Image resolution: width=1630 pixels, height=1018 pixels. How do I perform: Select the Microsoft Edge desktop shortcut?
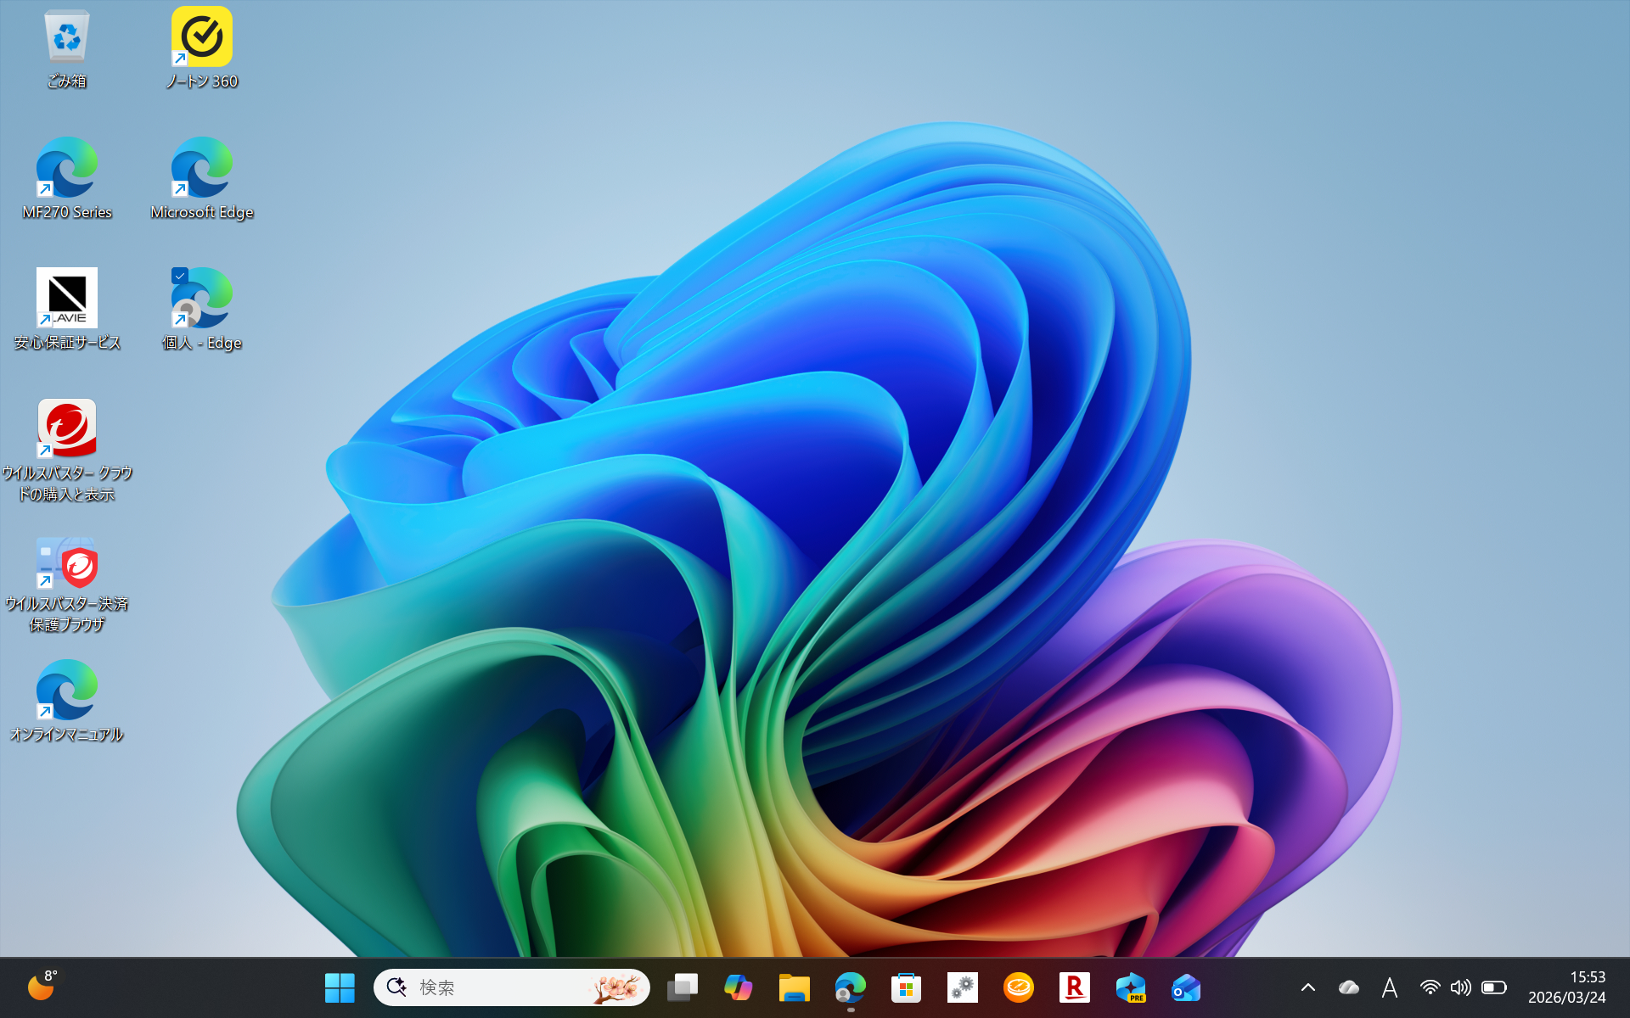202,179
